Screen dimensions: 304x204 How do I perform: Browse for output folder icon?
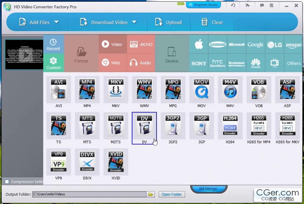pyautogui.click(x=151, y=194)
